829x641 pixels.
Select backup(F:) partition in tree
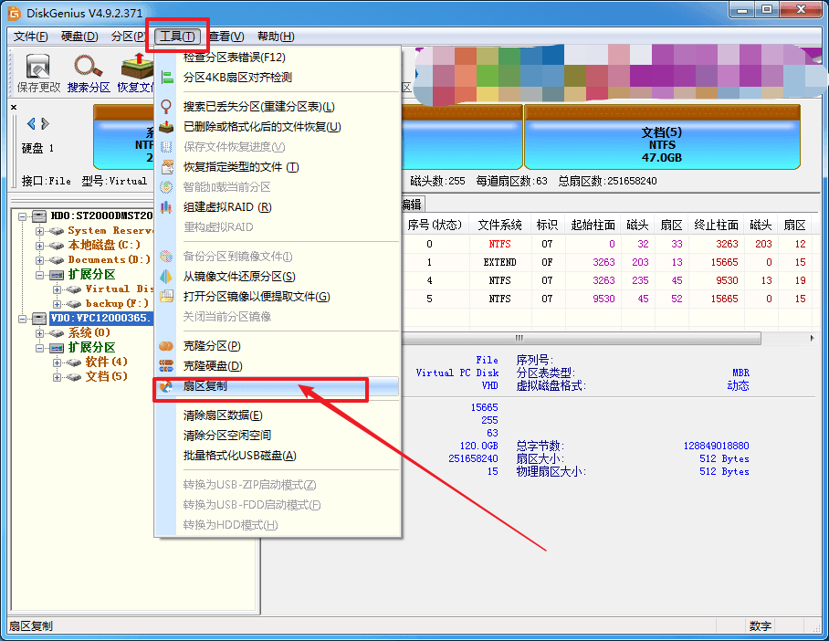pos(117,303)
